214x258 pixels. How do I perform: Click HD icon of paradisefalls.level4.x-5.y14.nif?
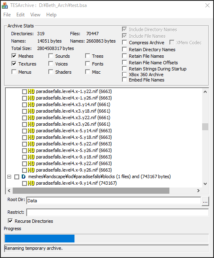pos(31,131)
